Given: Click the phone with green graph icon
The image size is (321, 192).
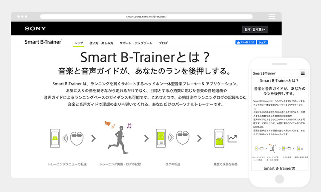Looking at the screenshot, I should tap(219, 138).
